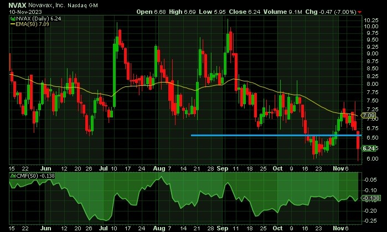Click Aug on the price chart date axis
The image size is (387, 232).
pyautogui.click(x=159, y=168)
